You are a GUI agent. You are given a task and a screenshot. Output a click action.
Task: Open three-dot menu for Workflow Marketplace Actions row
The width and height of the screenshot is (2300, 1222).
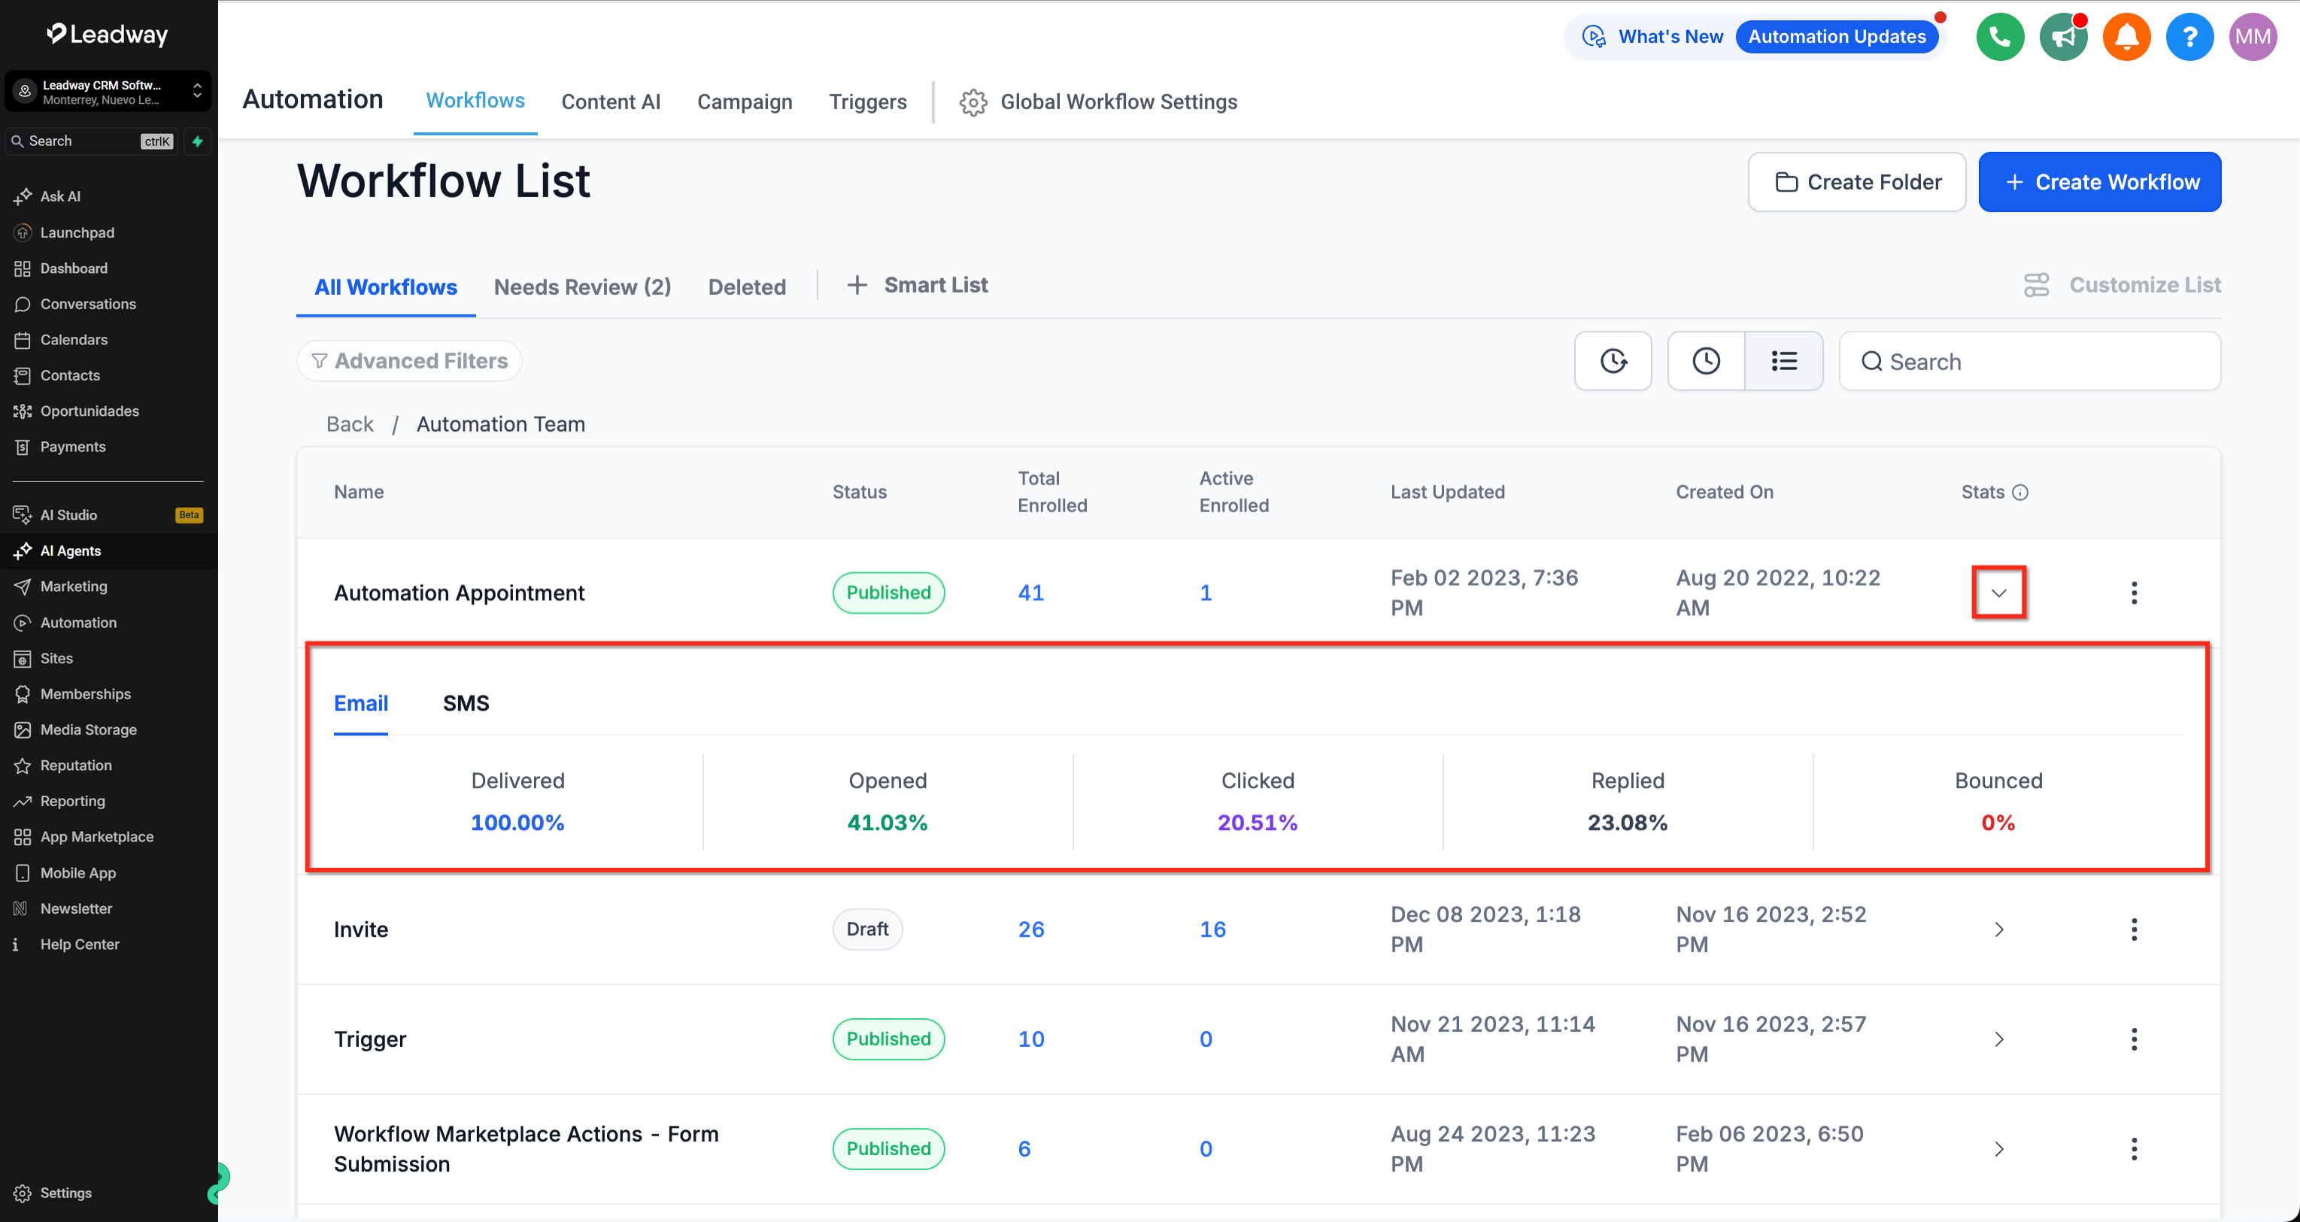tap(2134, 1149)
